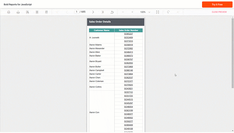Screen dimensions: 234x133
Task: Open sales order SO70925
Action: 128,85
